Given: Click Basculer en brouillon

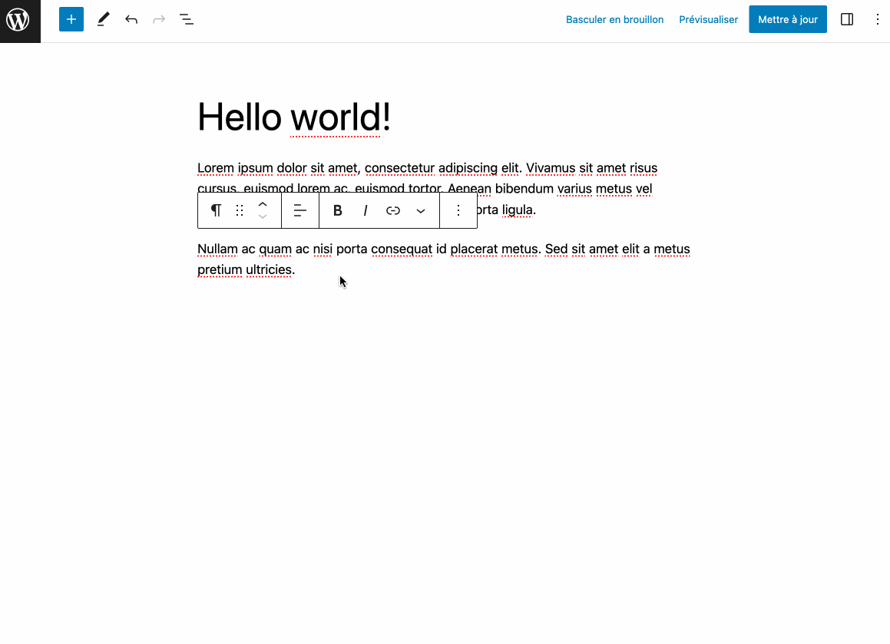Looking at the screenshot, I should tap(614, 20).
